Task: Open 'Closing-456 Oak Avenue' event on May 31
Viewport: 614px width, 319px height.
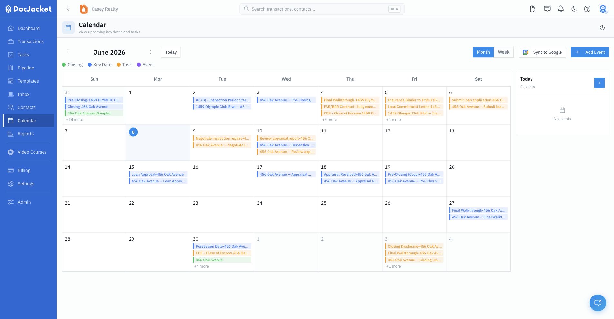Action: tap(94, 107)
